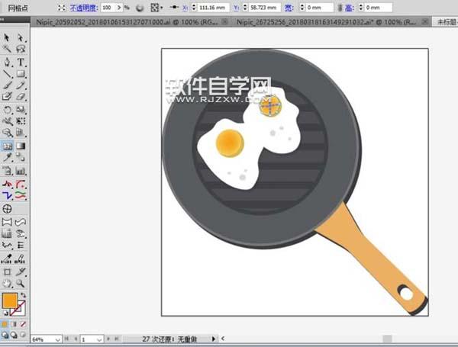Screen dimensions: 458x347
Task: Expand the opacity slider arrow
Action: point(119,8)
